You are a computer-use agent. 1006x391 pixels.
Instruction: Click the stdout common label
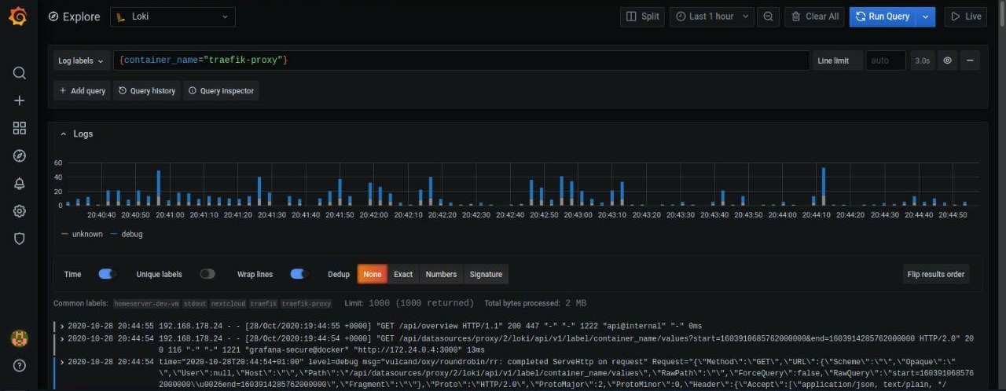[195, 303]
